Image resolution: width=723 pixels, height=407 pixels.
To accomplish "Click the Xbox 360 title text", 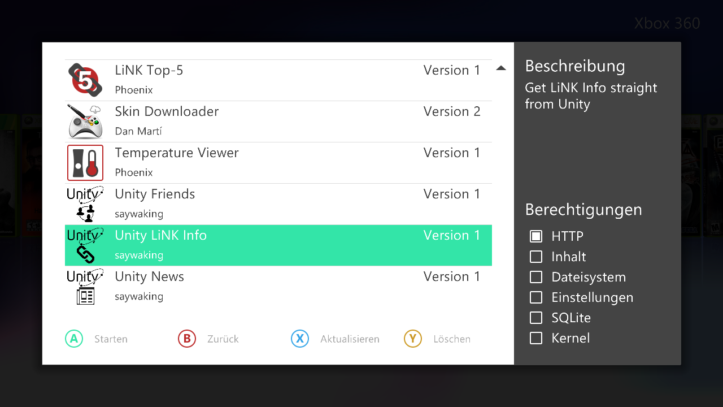I will [667, 23].
